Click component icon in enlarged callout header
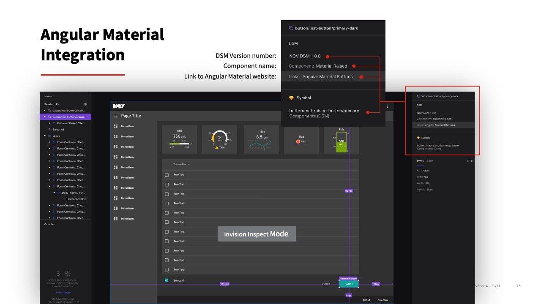 pyautogui.click(x=291, y=28)
